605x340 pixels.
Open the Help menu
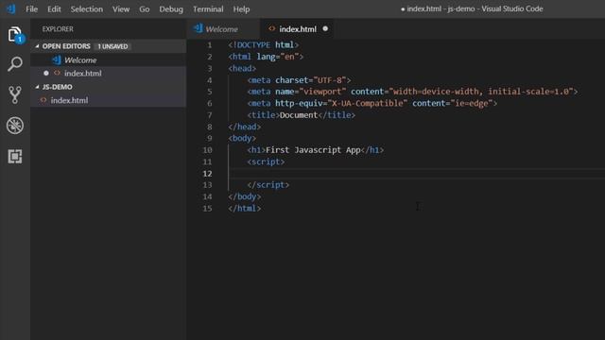point(241,8)
